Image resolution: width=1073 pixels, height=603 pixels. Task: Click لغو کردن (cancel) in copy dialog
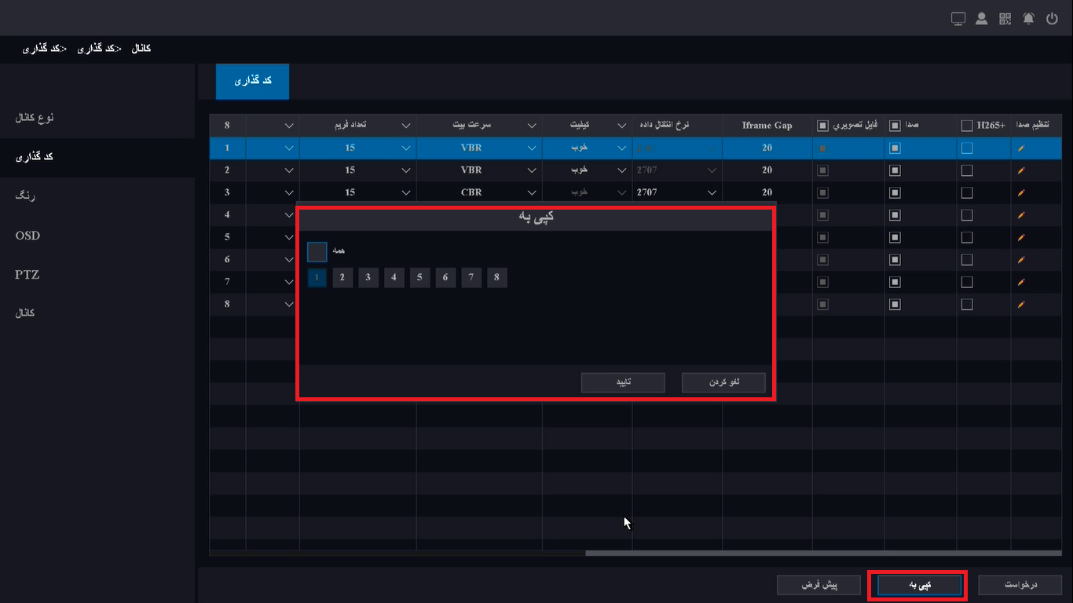(723, 382)
